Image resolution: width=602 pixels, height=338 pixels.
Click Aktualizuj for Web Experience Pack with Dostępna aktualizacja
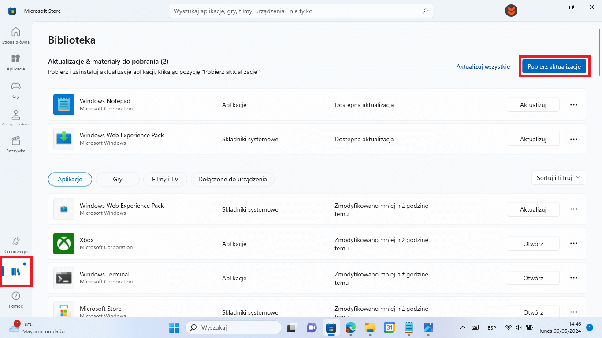point(533,139)
